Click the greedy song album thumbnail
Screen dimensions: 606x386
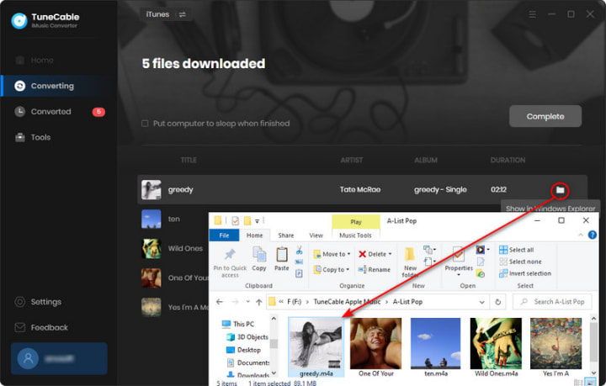151,189
